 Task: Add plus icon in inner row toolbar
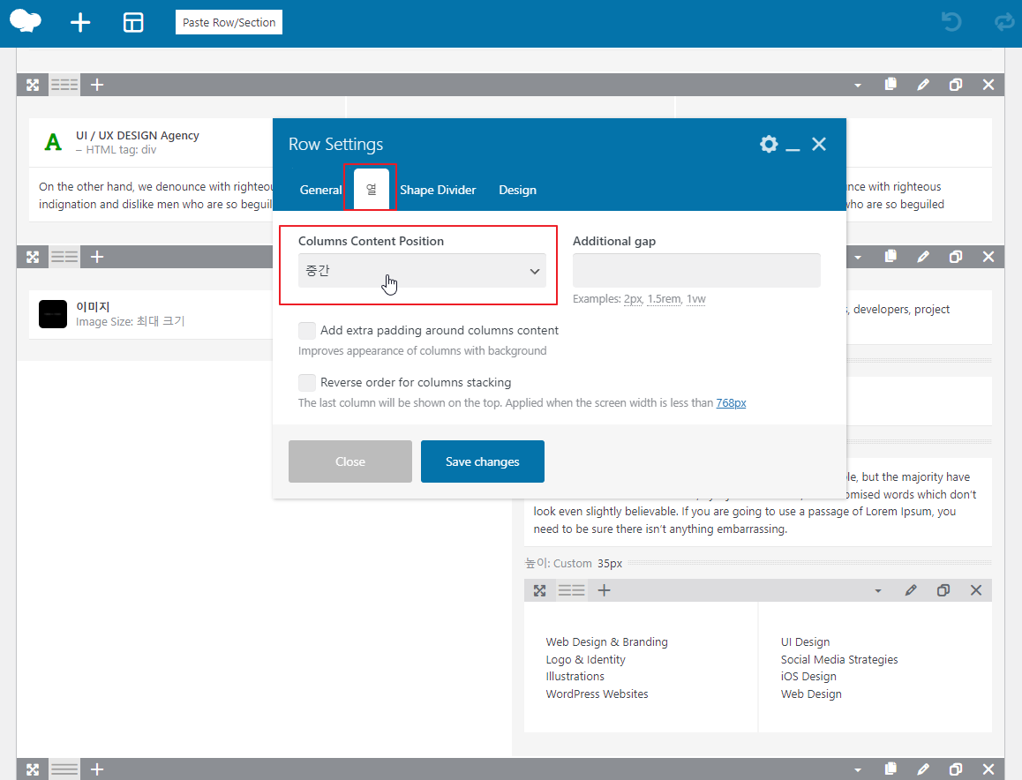coord(605,590)
